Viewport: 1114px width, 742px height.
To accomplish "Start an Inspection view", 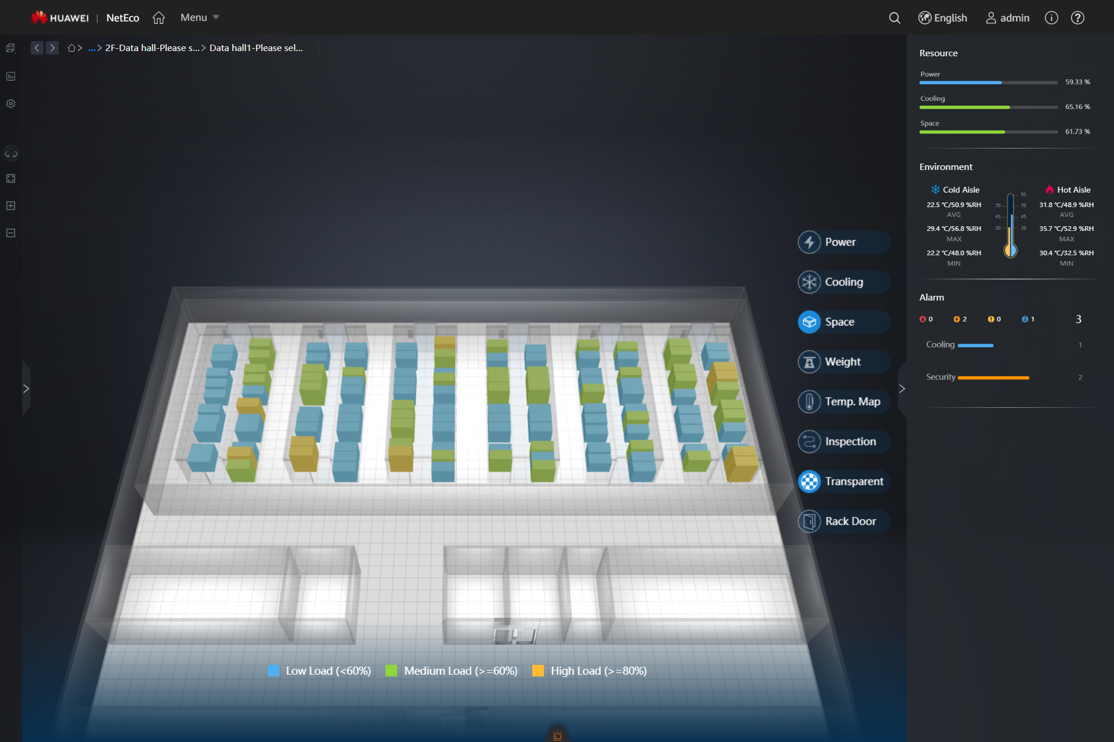I will tap(842, 441).
